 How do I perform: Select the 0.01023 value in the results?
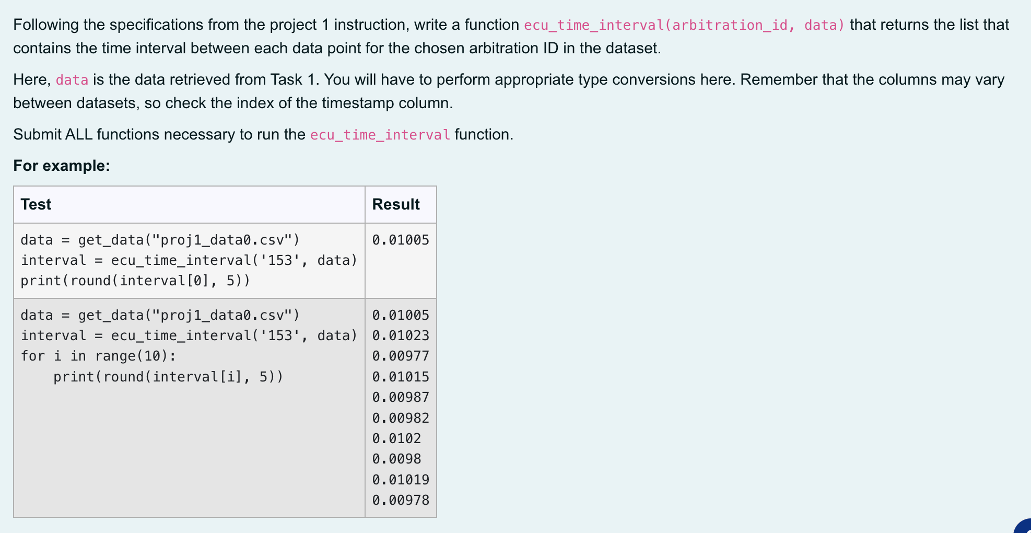[x=400, y=335]
